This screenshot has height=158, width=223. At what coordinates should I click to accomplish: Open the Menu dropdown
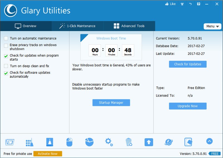coord(212,26)
